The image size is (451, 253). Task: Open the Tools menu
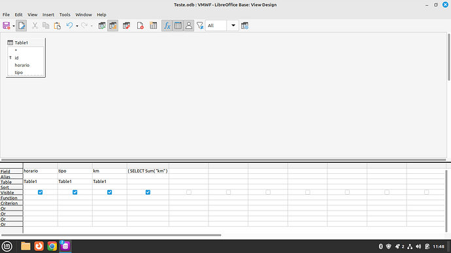(x=65, y=14)
